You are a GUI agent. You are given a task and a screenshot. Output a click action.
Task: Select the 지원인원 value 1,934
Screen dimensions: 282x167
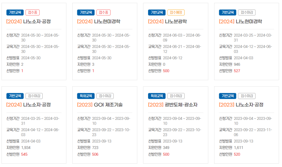click(26, 148)
